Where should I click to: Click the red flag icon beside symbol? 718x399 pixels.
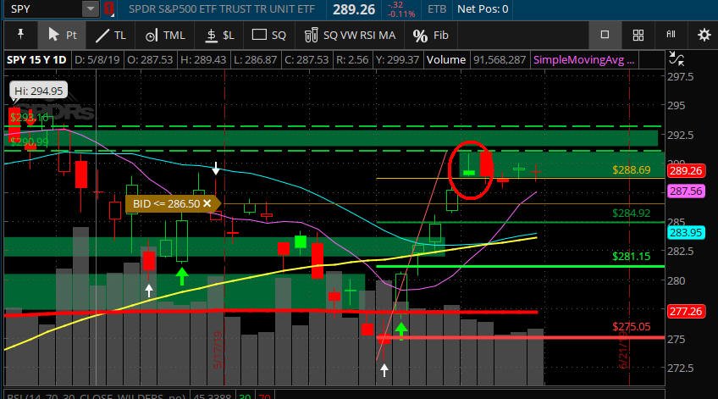[109, 9]
